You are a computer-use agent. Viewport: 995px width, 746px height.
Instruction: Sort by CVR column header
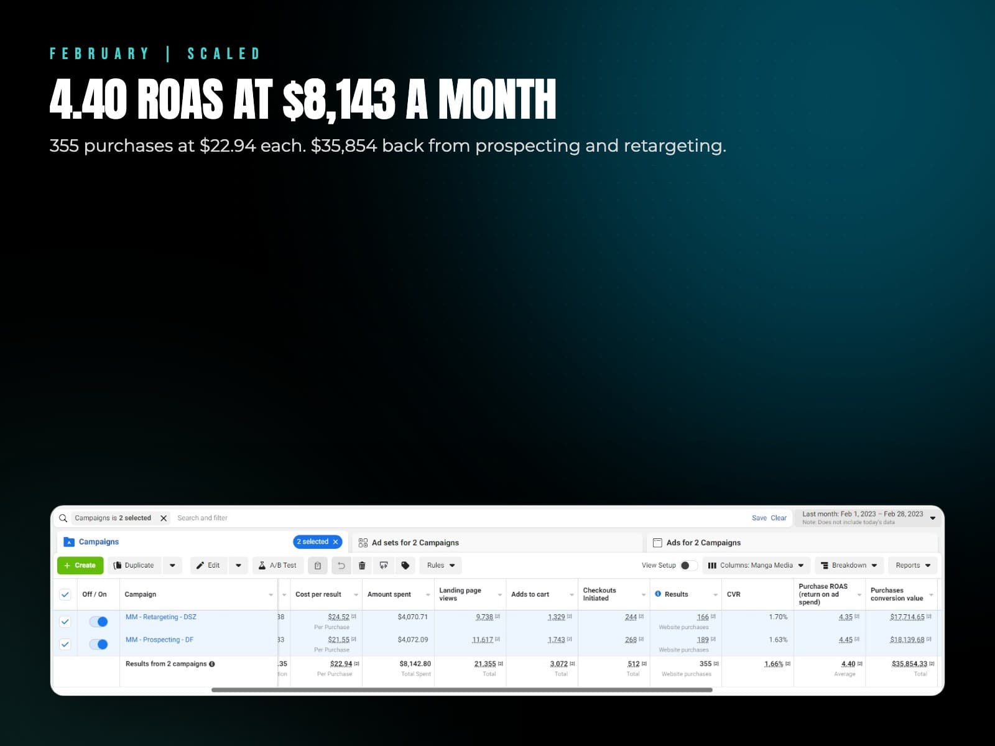pyautogui.click(x=734, y=594)
